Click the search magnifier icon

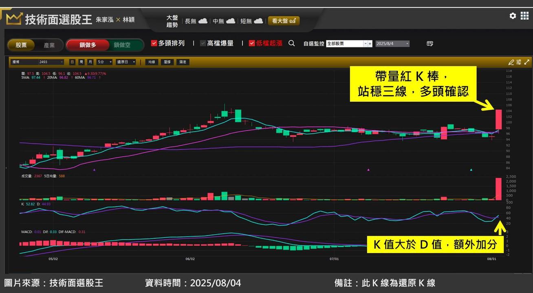[291, 43]
